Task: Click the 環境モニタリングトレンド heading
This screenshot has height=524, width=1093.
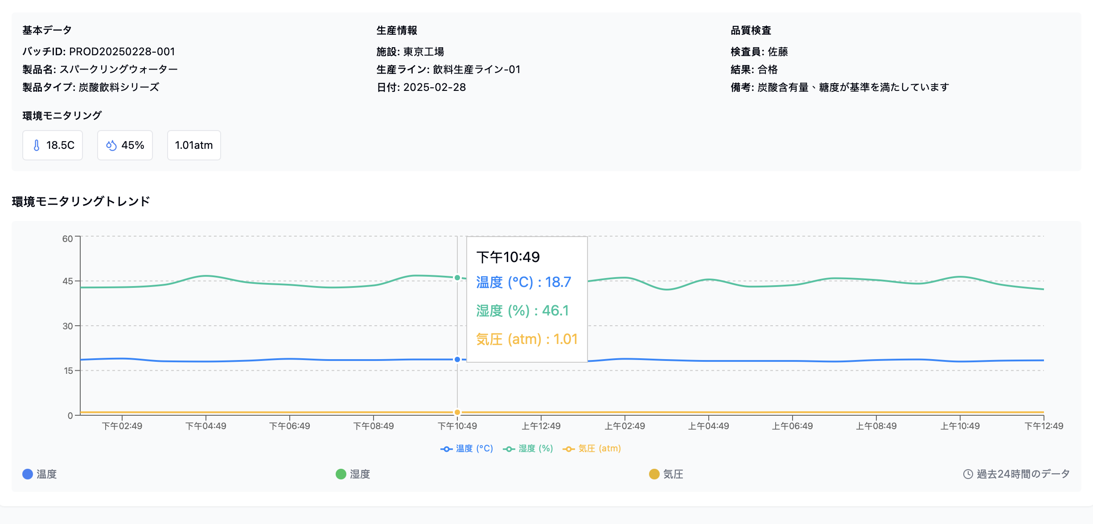Action: [x=81, y=201]
